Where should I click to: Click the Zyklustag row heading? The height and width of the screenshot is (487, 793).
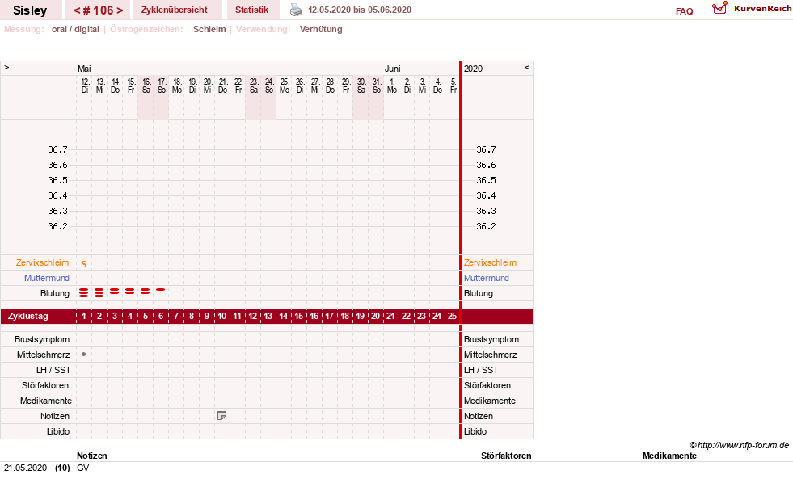[x=27, y=317]
